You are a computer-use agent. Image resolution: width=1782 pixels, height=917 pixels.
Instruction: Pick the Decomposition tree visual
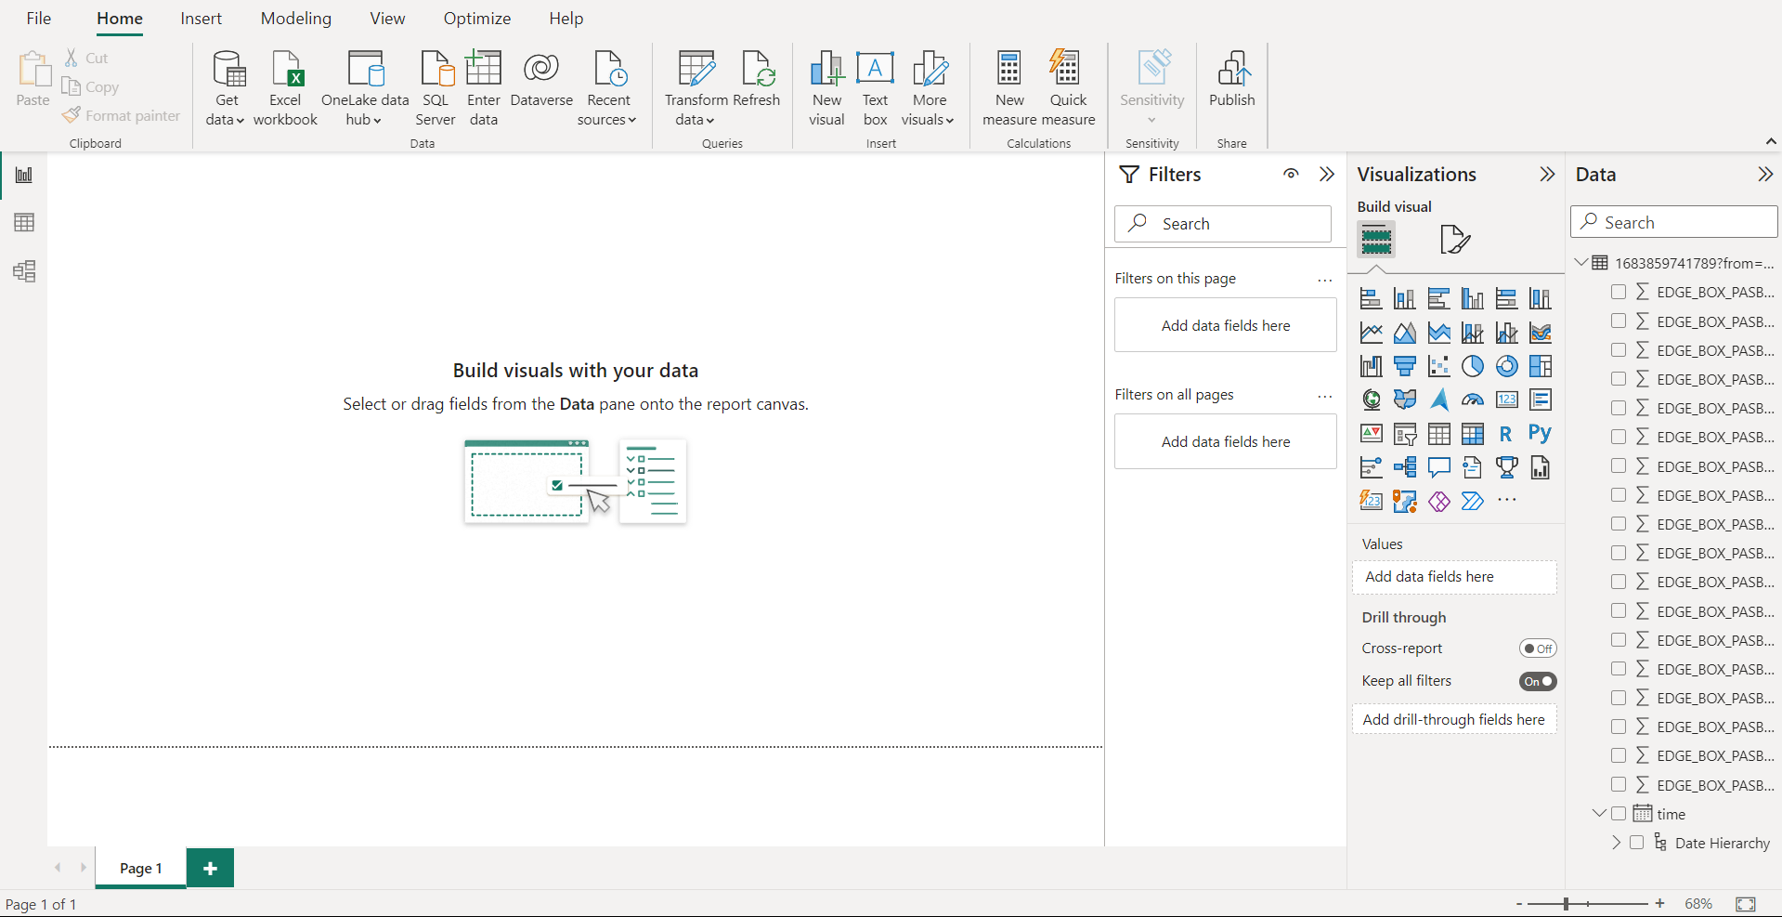click(x=1405, y=467)
